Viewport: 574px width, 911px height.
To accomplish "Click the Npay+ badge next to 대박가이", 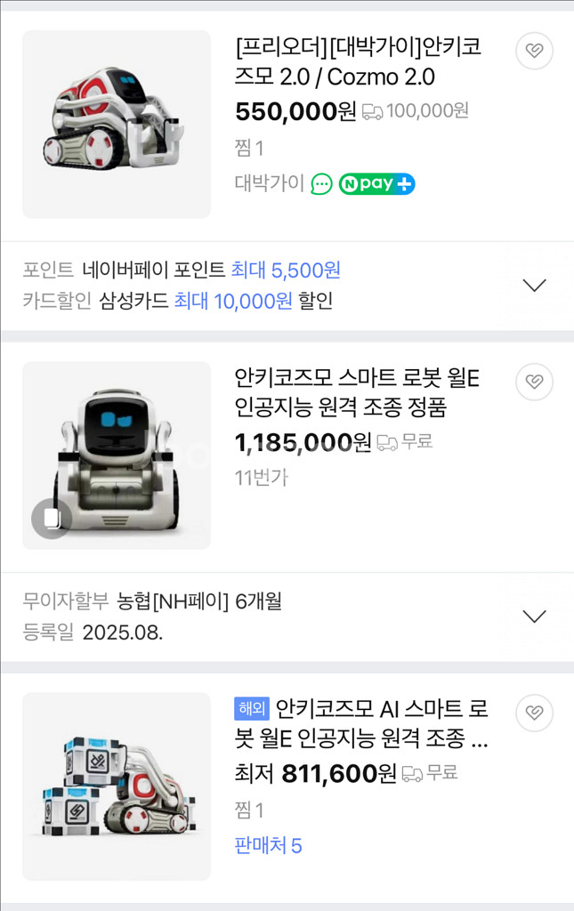I will pyautogui.click(x=376, y=184).
